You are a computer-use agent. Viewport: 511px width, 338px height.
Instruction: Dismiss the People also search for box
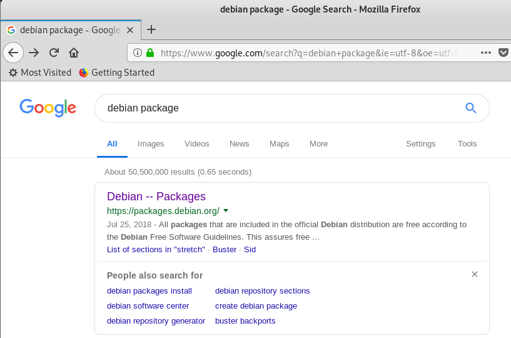(x=475, y=274)
